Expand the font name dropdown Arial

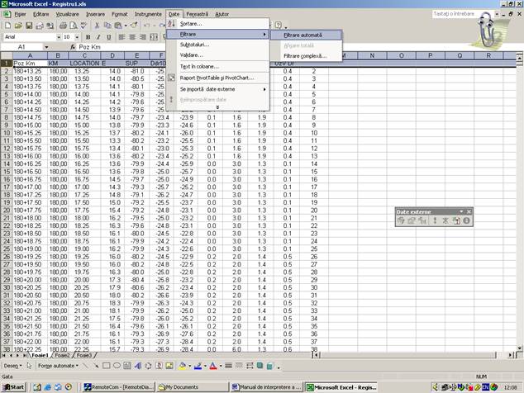[x=57, y=37]
